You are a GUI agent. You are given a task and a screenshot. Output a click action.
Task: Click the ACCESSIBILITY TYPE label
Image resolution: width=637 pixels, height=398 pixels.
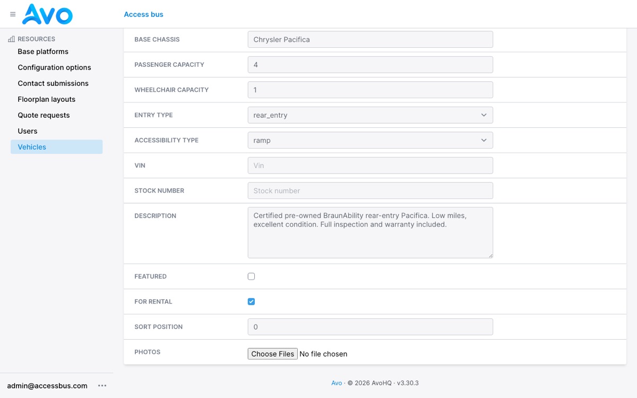pos(166,140)
